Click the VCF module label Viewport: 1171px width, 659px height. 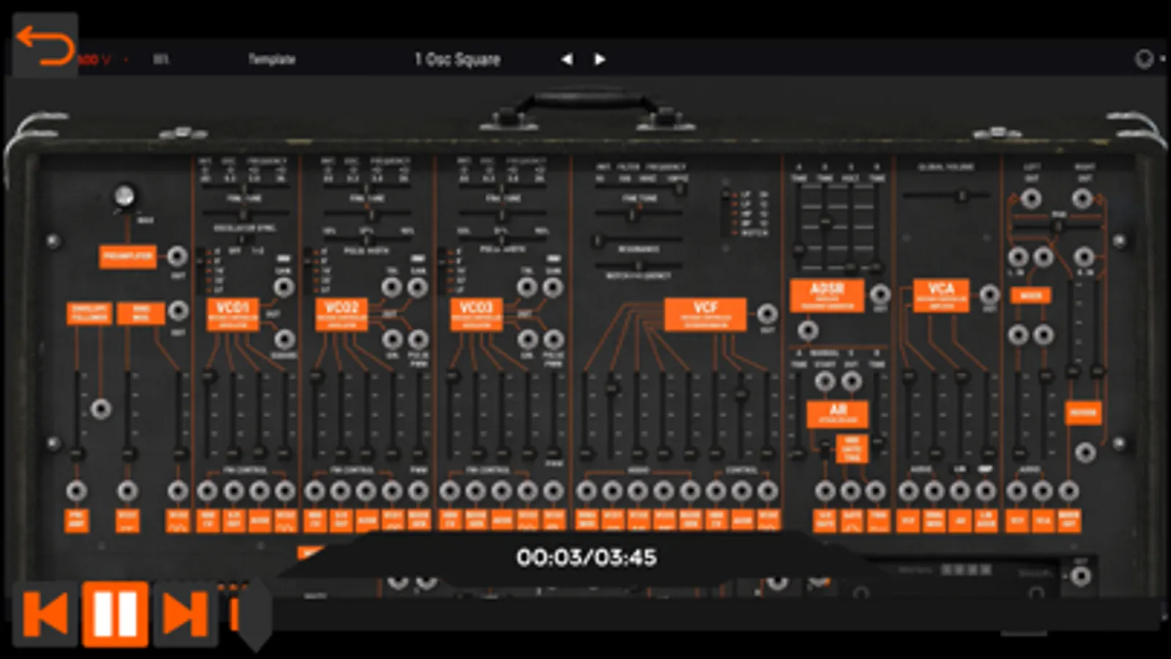[705, 314]
